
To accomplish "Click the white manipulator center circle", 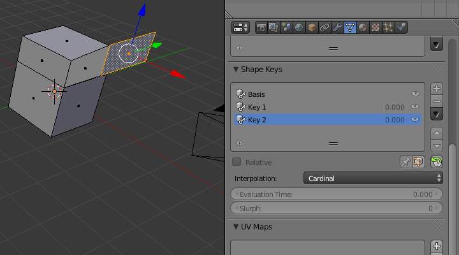I will [129, 54].
